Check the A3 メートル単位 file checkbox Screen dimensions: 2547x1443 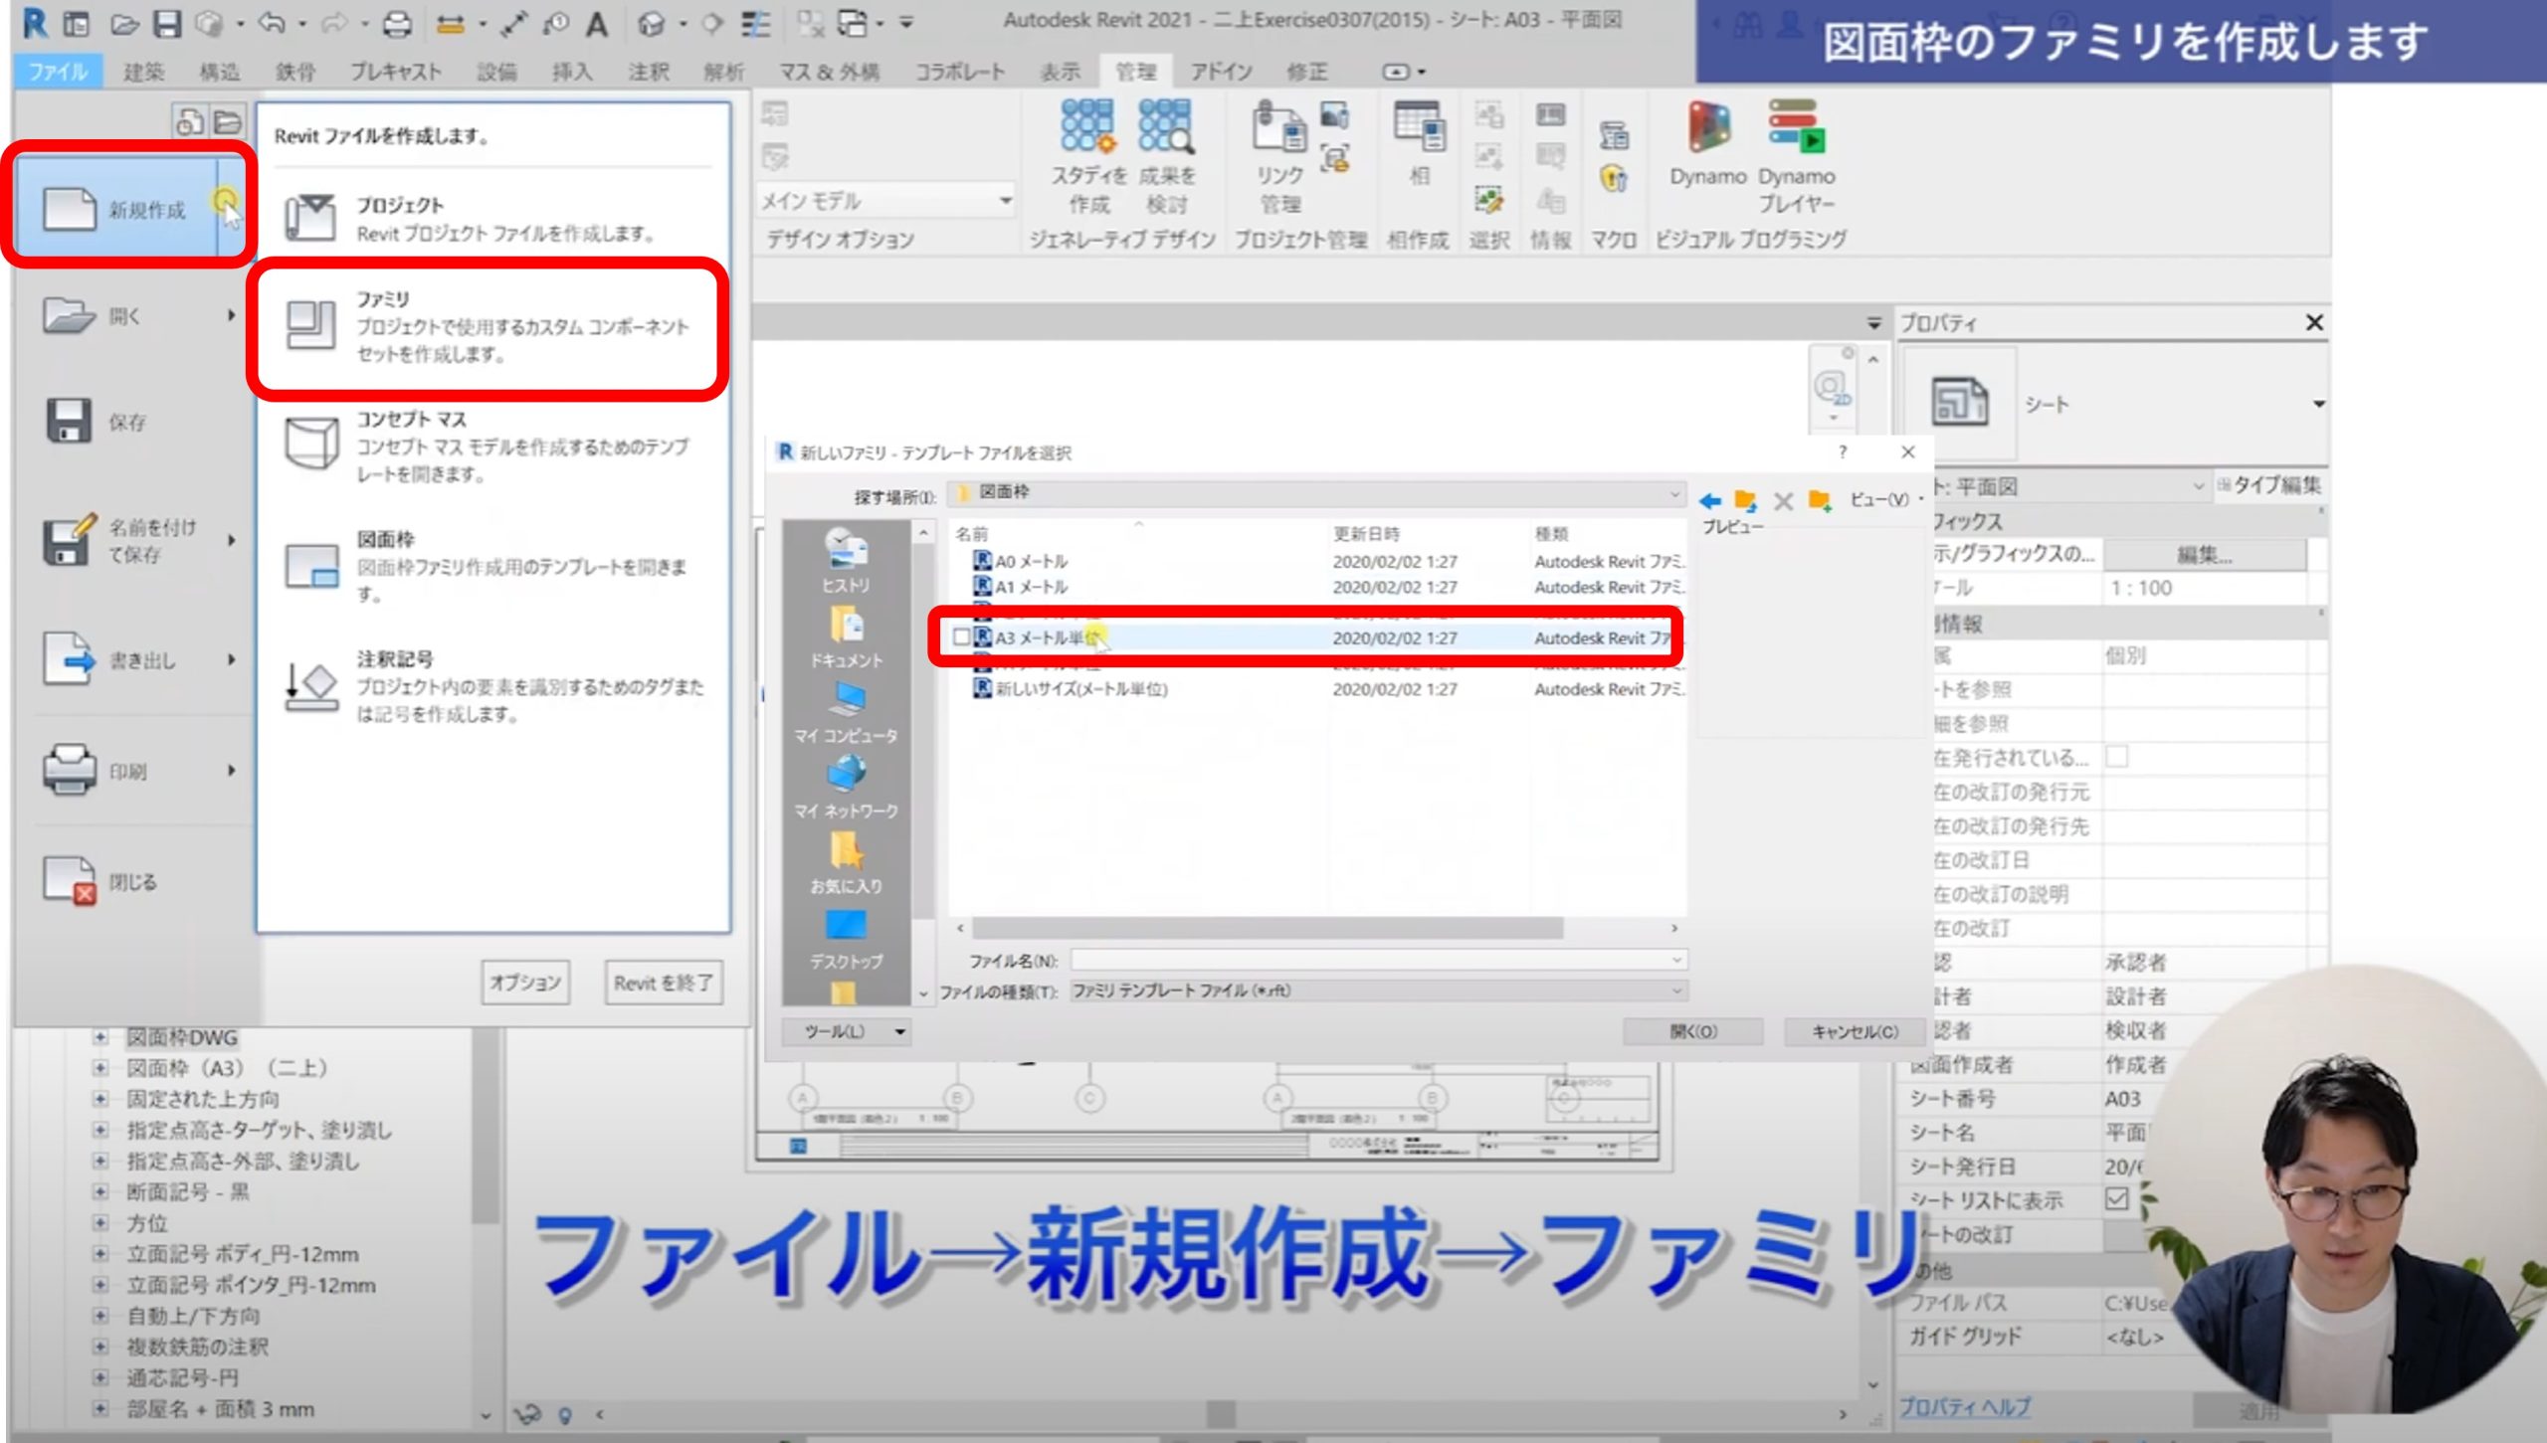tap(961, 636)
